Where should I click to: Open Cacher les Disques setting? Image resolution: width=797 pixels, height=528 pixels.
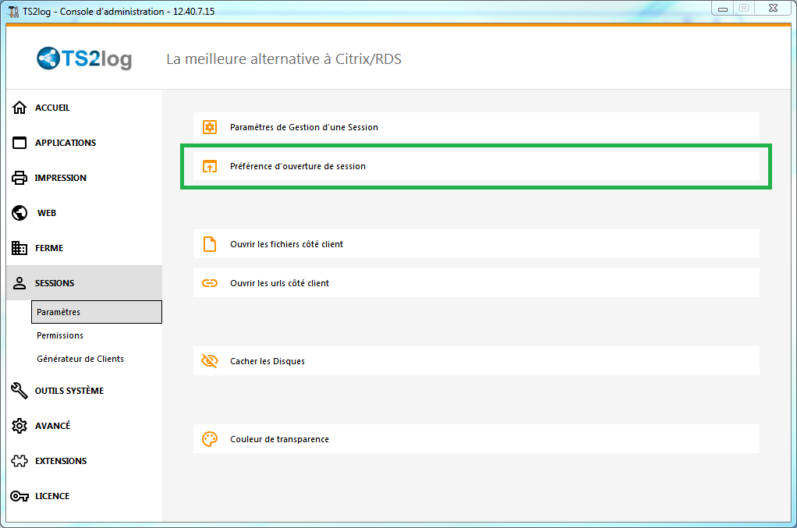pyautogui.click(x=476, y=361)
